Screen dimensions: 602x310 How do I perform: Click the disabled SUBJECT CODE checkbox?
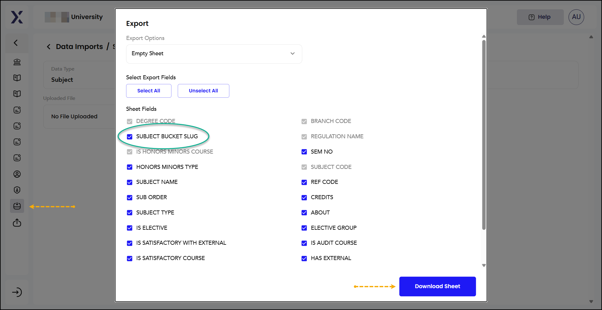click(304, 167)
